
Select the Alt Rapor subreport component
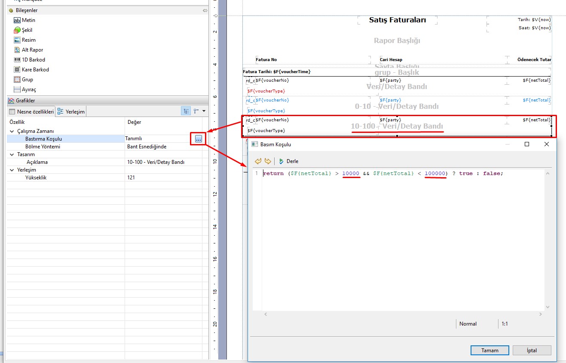32,50
